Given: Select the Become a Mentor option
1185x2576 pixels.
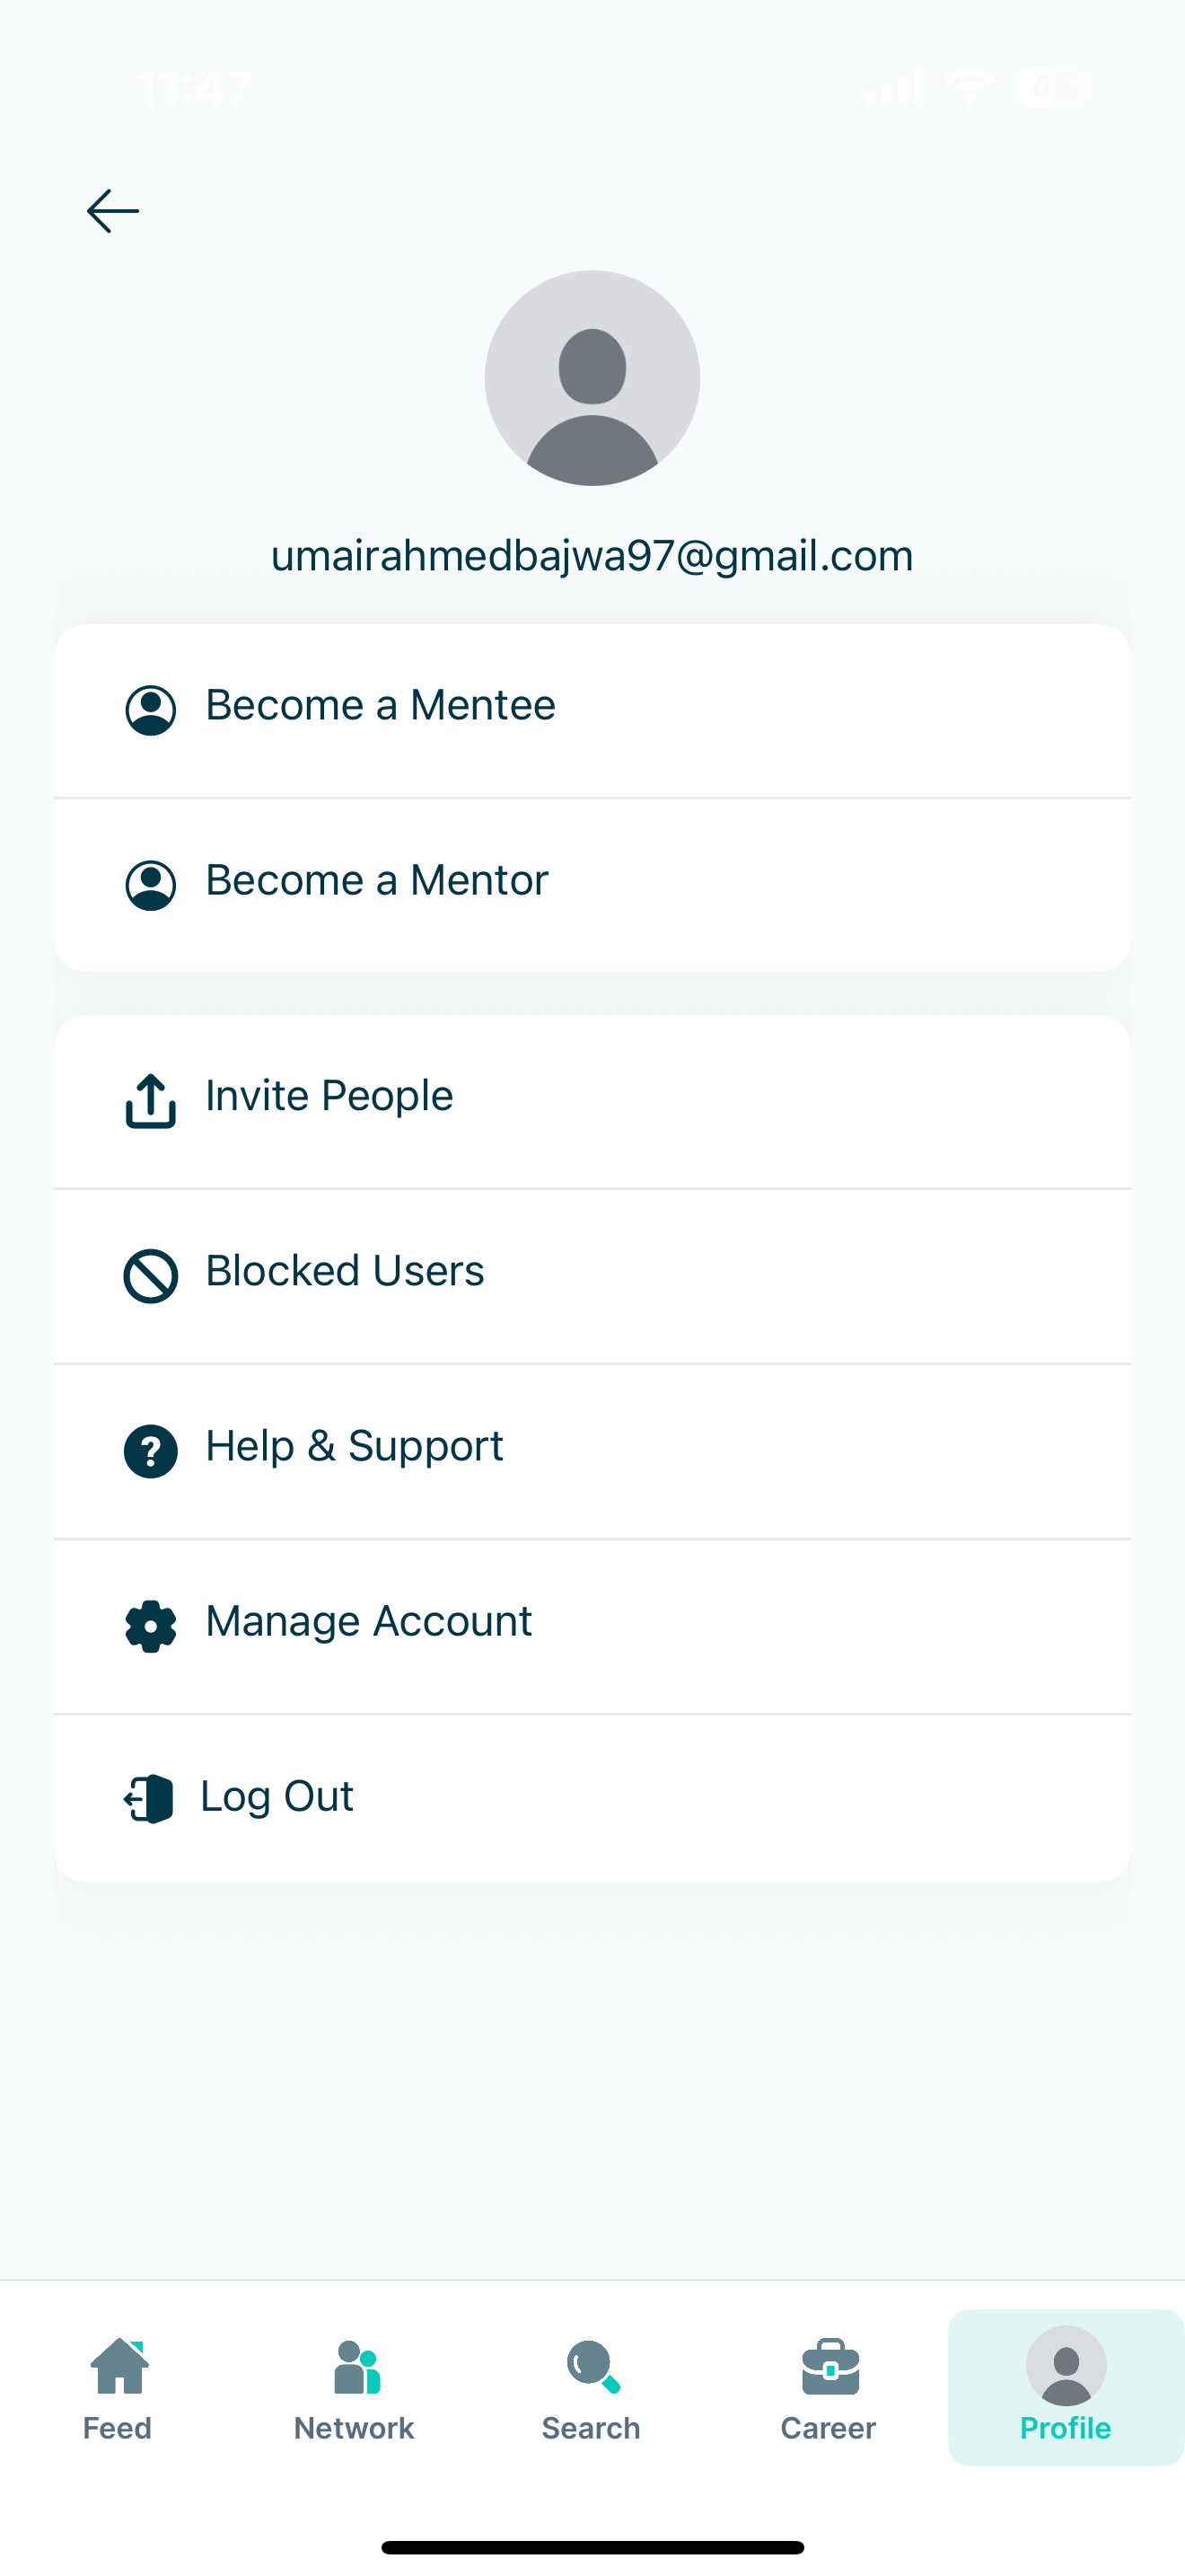Looking at the screenshot, I should (377, 881).
